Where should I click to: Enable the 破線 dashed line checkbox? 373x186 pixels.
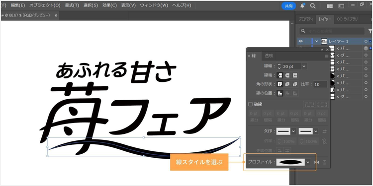pyautogui.click(x=250, y=104)
